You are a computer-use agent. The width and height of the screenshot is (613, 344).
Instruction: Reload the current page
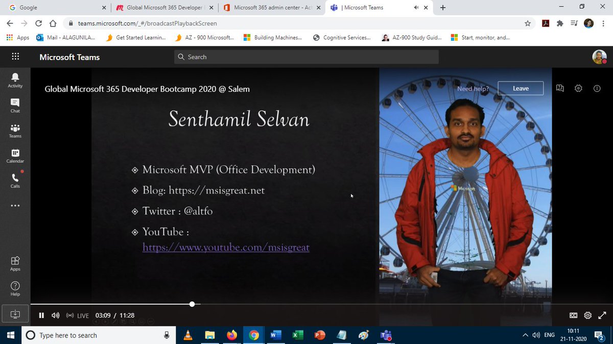click(38, 23)
